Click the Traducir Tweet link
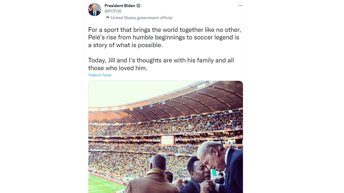This screenshot has width=344, height=193. coord(100,75)
